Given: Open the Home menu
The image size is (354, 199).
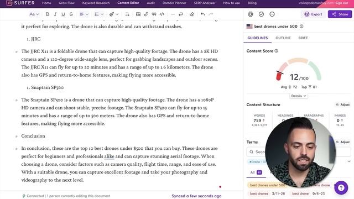Looking at the screenshot, I should pyautogui.click(x=46, y=3).
